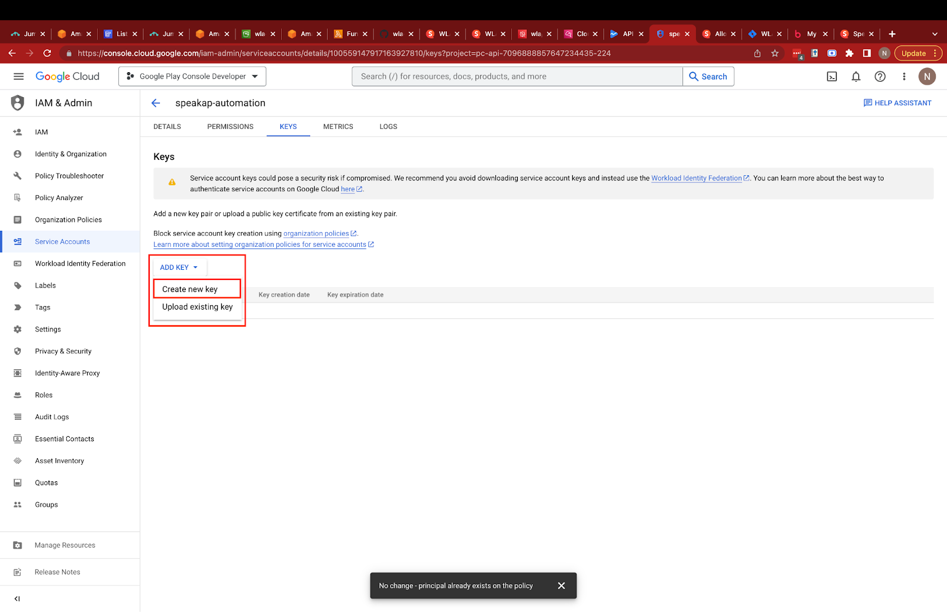Open Audit Logs in sidebar
947x612 pixels.
pyautogui.click(x=70, y=417)
